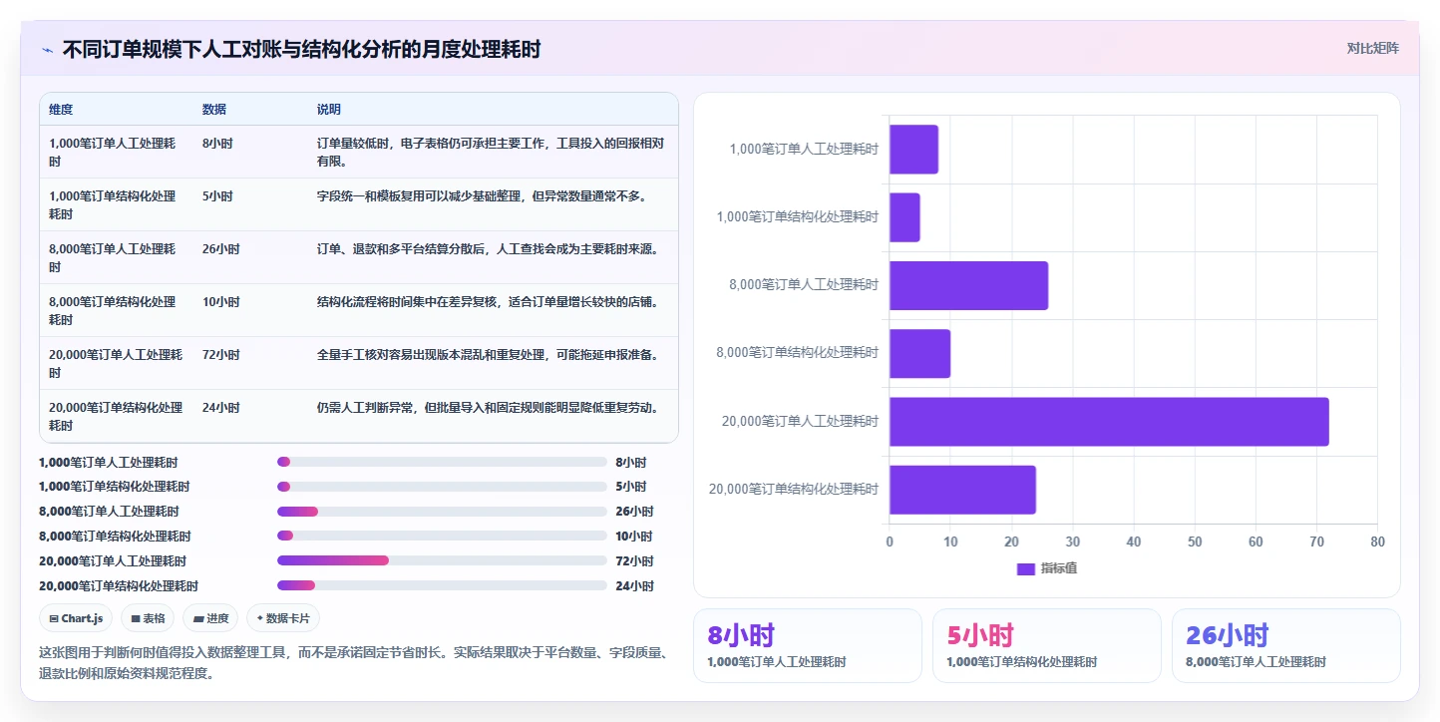Click the 维度 column header
The width and height of the screenshot is (1440, 722).
pyautogui.click(x=61, y=110)
